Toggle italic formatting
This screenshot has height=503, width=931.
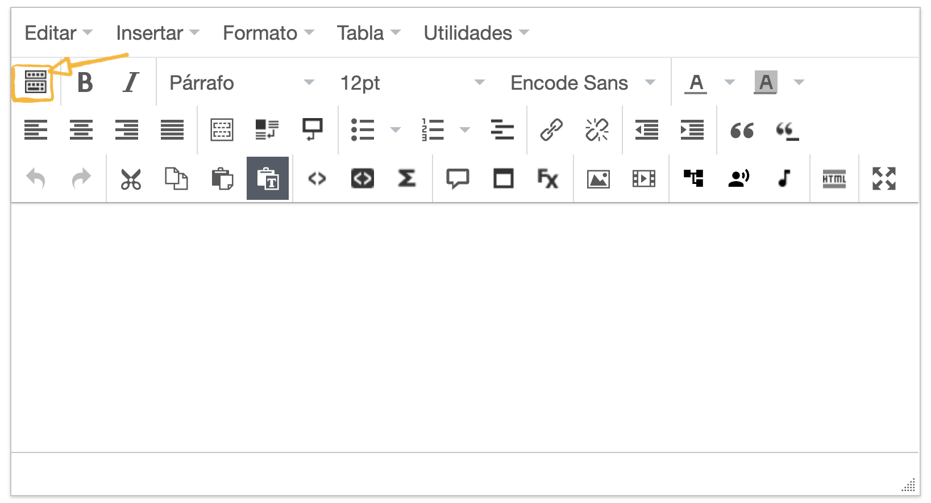131,83
